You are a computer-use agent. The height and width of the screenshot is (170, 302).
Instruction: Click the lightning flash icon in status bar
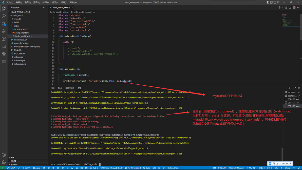point(67,168)
